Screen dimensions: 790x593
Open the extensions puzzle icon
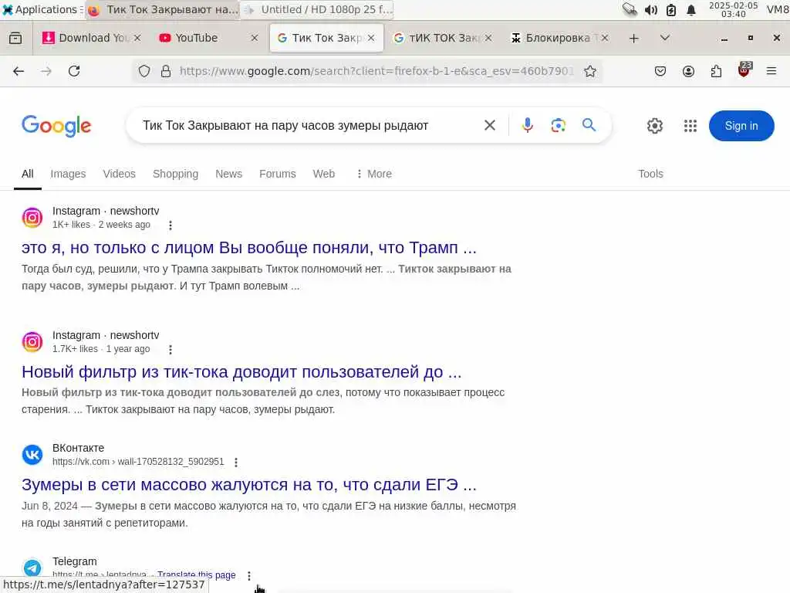[x=716, y=71]
